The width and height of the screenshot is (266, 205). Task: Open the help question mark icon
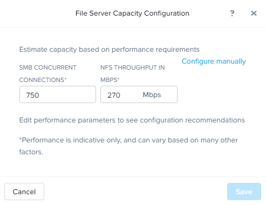(x=232, y=13)
